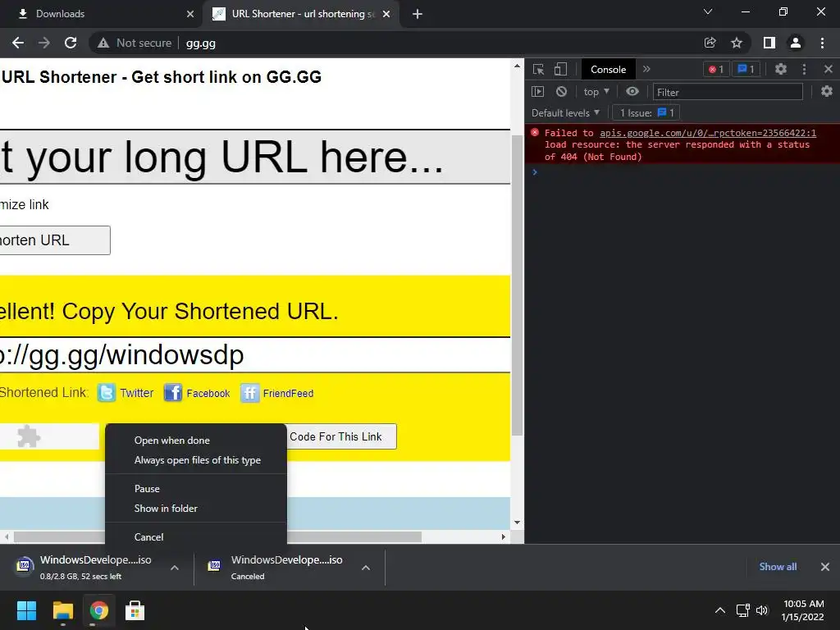Switch to the Downloads browser tab
840x630 pixels.
click(x=102, y=14)
